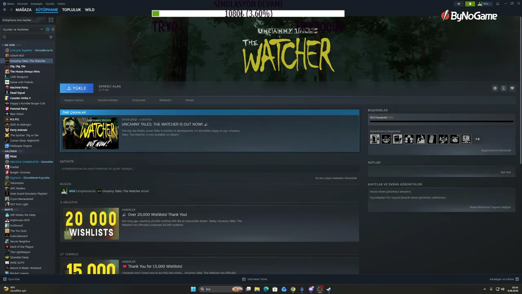Screen dimensions: 522x294
Task: Open Oyunlar menu
Action: pos(50,4)
